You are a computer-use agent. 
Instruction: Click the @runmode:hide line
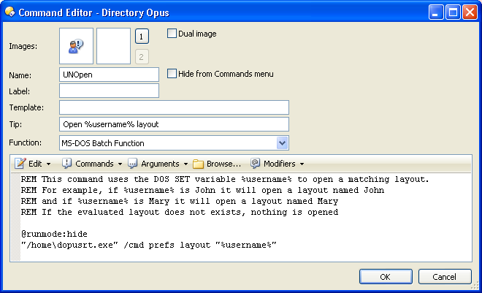(54, 234)
